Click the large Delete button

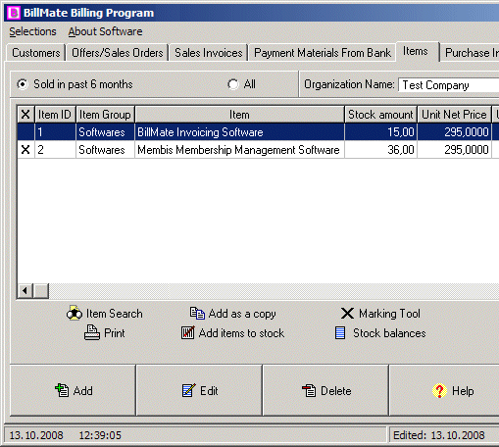click(325, 390)
